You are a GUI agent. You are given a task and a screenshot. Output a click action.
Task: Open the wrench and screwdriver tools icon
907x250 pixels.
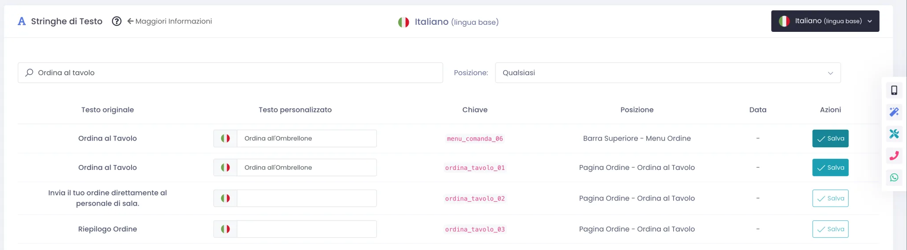(894, 134)
